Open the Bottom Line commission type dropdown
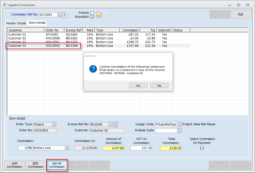Screen dimensions: 255x173 pos(67,148)
